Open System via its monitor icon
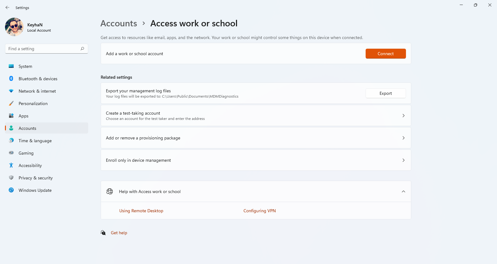The height and width of the screenshot is (264, 497). [x=11, y=66]
